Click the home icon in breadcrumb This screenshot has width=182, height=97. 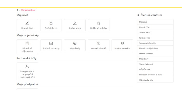point(17,10)
